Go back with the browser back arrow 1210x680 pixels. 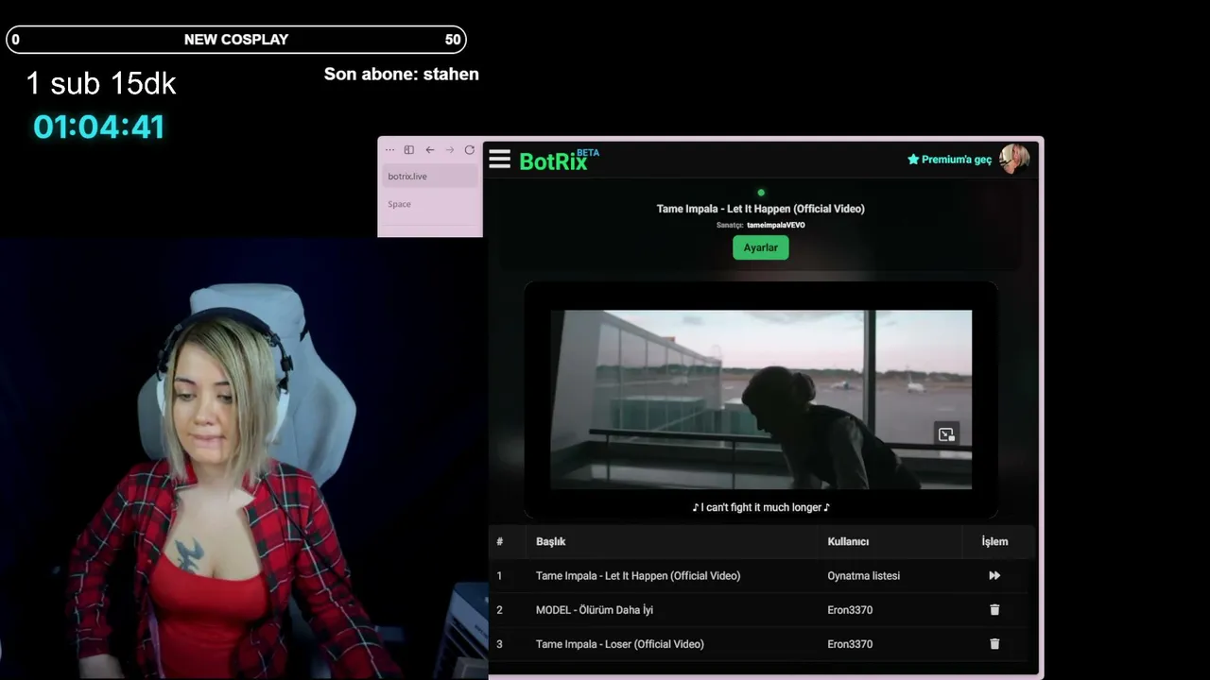pyautogui.click(x=429, y=150)
